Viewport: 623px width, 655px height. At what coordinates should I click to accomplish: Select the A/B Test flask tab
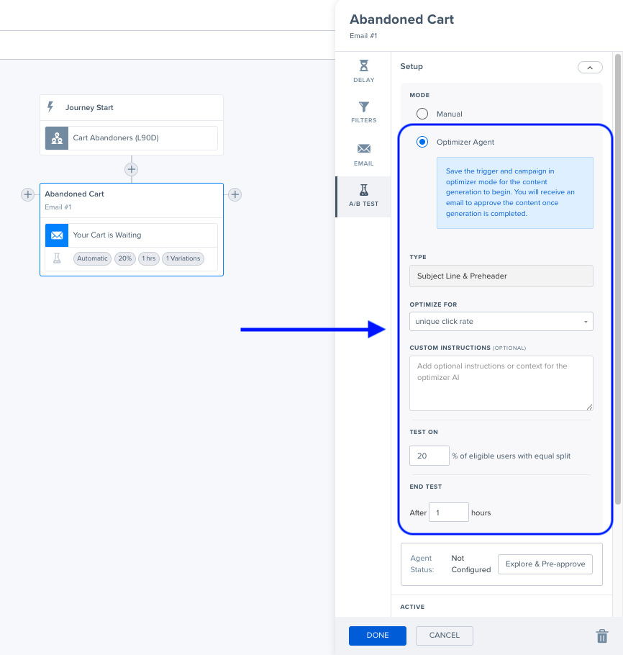point(363,196)
